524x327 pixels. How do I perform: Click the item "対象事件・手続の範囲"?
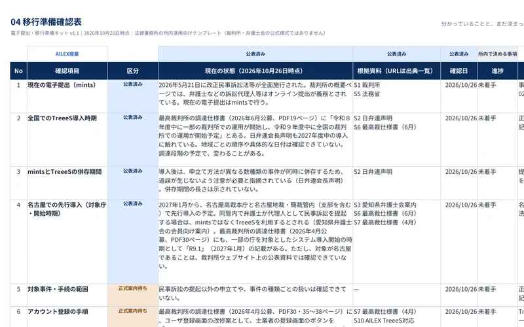pos(58,289)
